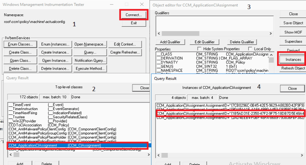Select __TimerInstruction class row
306x165 pixels.
(x=79, y=109)
